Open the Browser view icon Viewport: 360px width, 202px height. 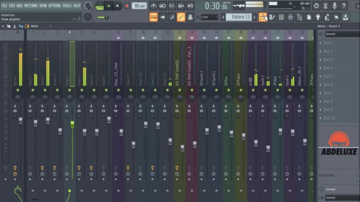click(x=300, y=17)
